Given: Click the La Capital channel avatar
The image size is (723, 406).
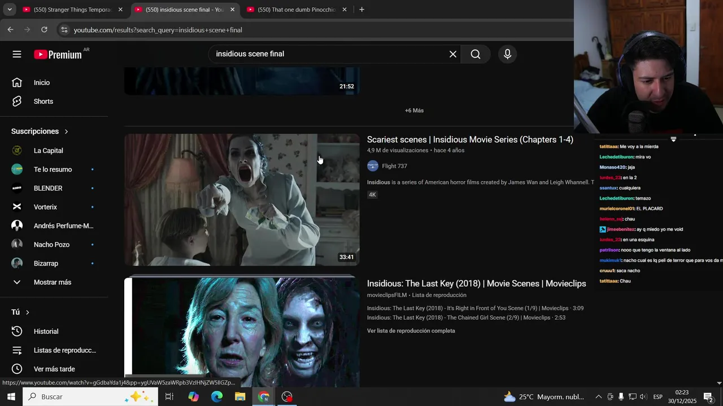Looking at the screenshot, I should [x=17, y=151].
